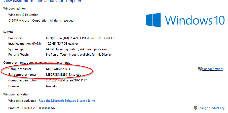Open the Change product key link
The height and width of the screenshot is (113, 228).
tap(211, 108)
